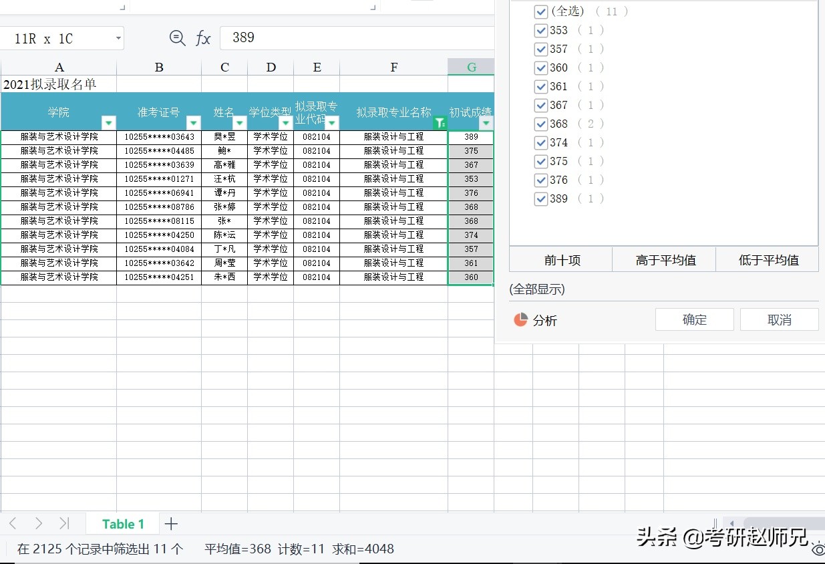Switch to the Table 1 sheet tab
Image resolution: width=825 pixels, height=564 pixels.
tap(123, 524)
